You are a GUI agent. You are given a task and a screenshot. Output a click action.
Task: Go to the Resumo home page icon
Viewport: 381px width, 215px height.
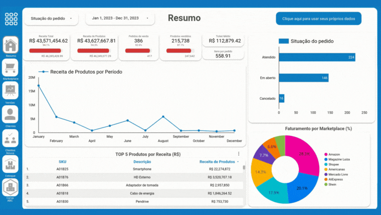tap(11, 45)
